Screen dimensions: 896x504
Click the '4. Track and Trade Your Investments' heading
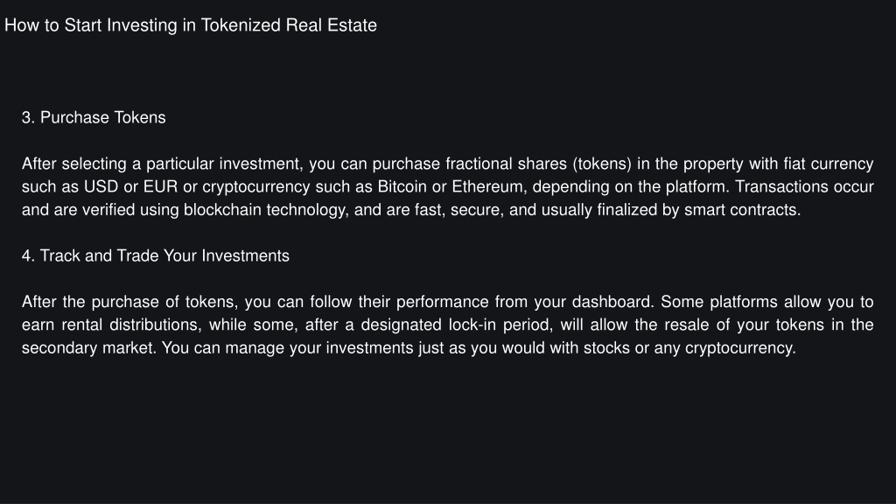pyautogui.click(x=156, y=255)
